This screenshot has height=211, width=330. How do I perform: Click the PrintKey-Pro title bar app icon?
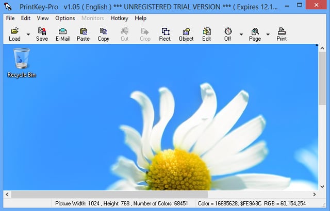click(8, 7)
